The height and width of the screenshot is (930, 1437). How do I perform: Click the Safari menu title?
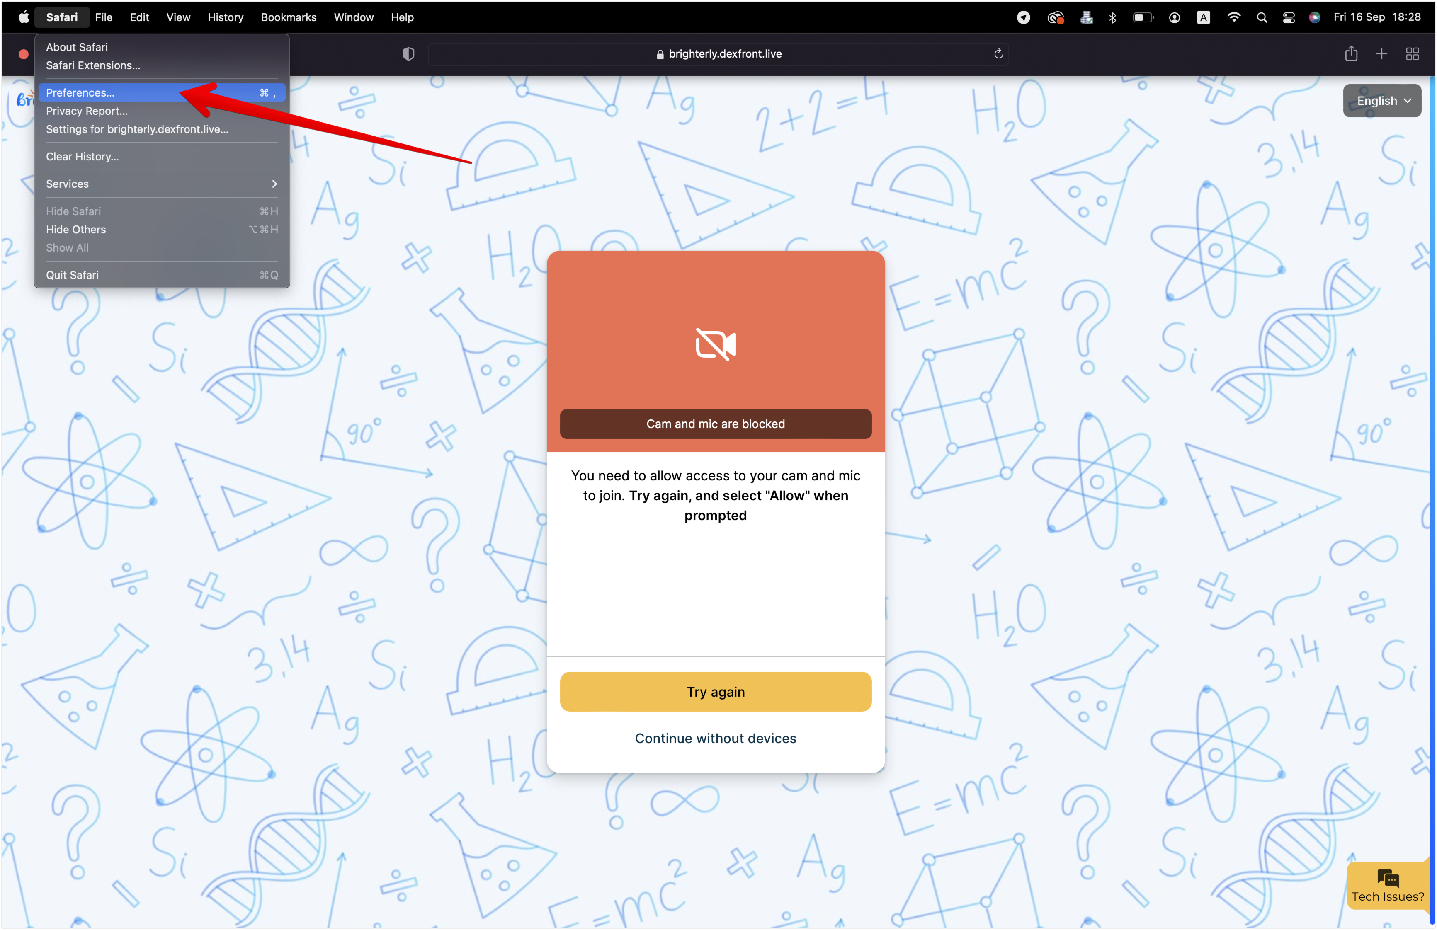pos(62,17)
